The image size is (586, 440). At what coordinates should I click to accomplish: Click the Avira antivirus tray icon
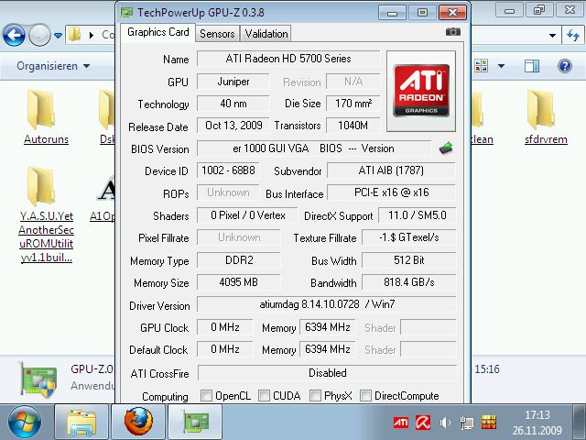423,423
